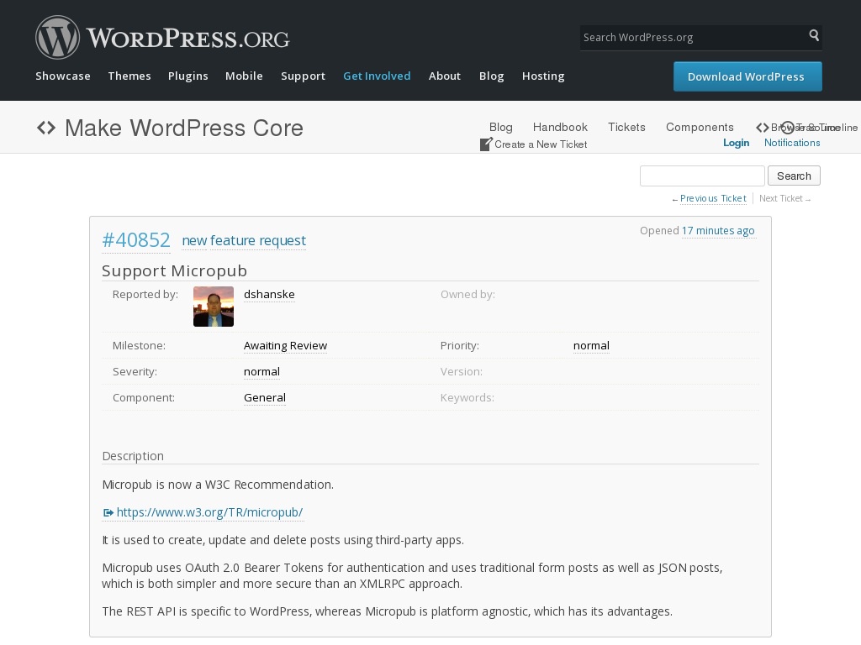The width and height of the screenshot is (861, 645).
Task: Click the Description heading
Action: [133, 456]
